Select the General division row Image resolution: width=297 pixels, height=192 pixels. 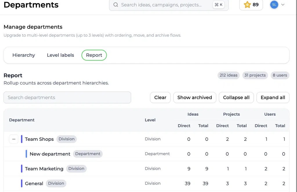coord(146,184)
